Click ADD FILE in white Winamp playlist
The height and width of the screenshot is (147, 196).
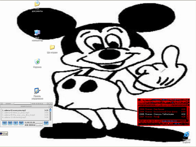[5, 123]
